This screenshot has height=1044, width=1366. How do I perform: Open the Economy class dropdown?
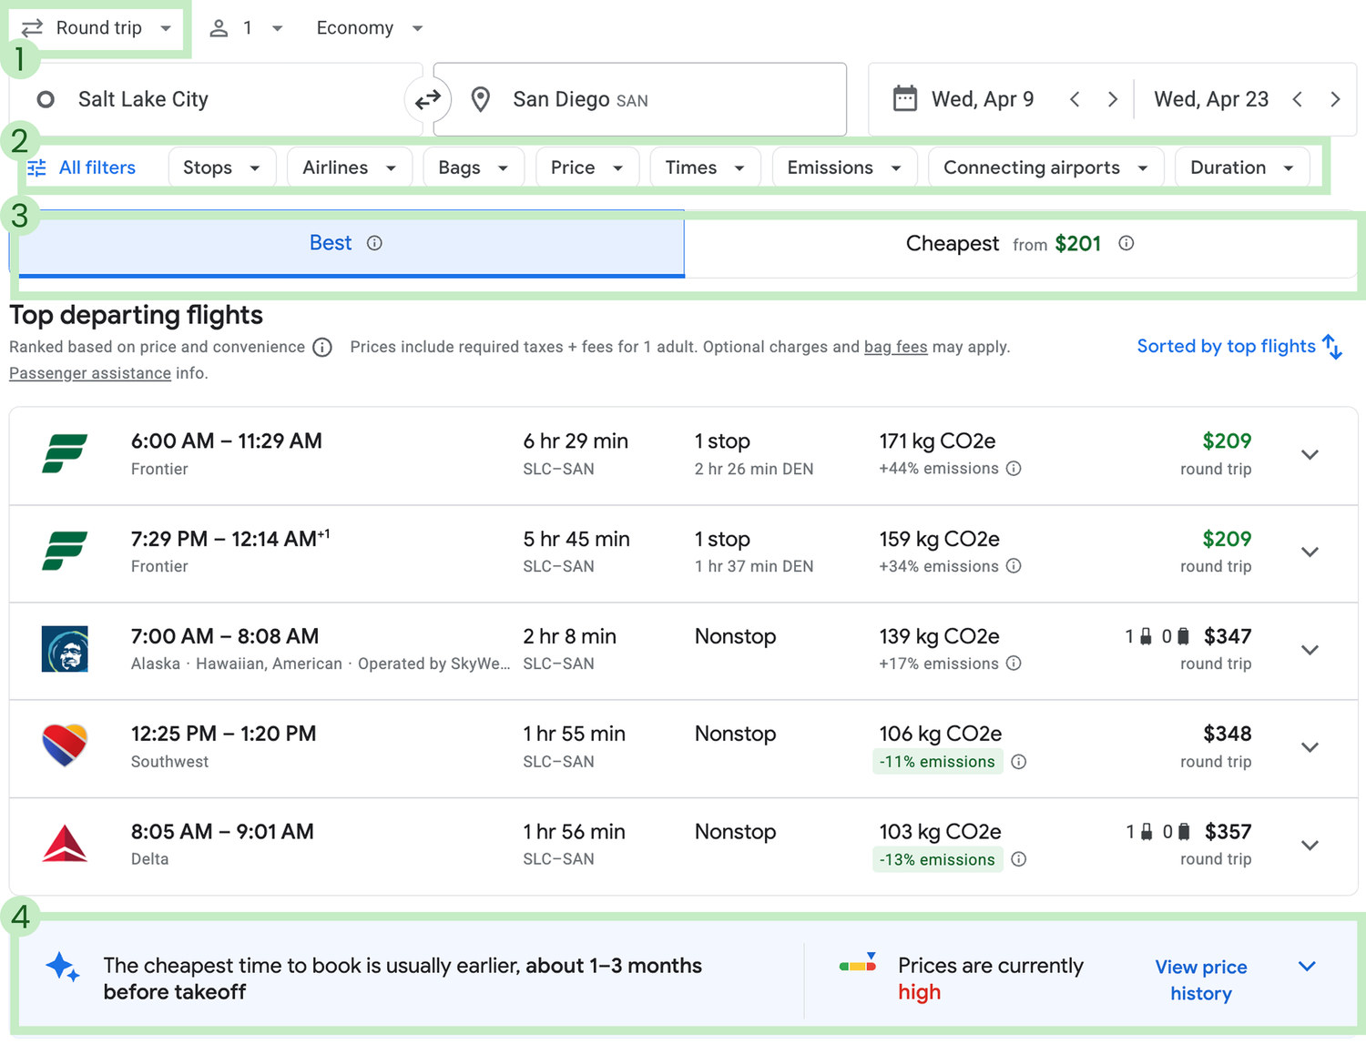click(370, 28)
